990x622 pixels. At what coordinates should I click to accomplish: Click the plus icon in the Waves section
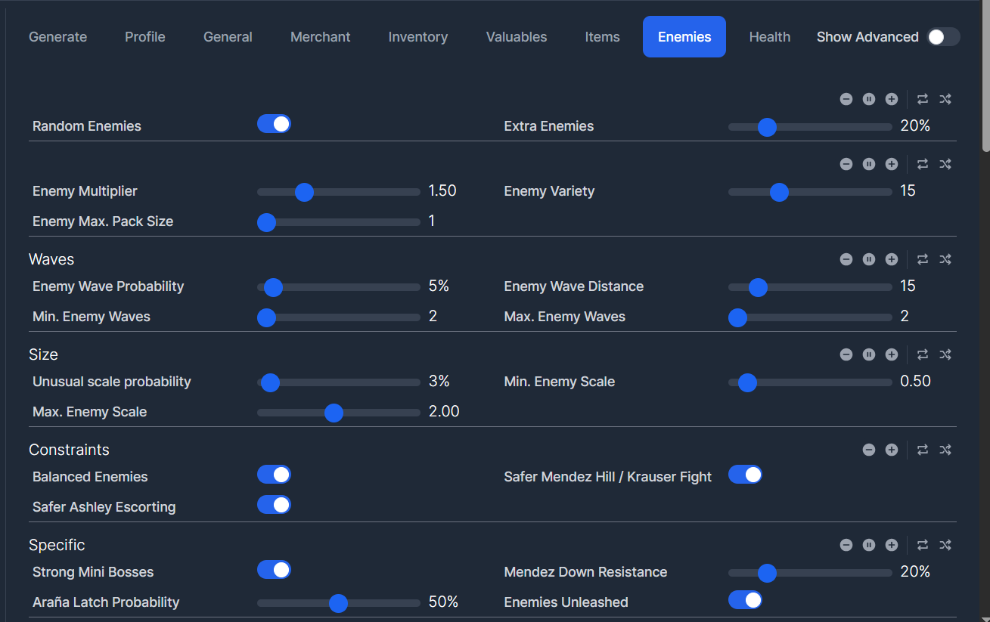pos(892,259)
